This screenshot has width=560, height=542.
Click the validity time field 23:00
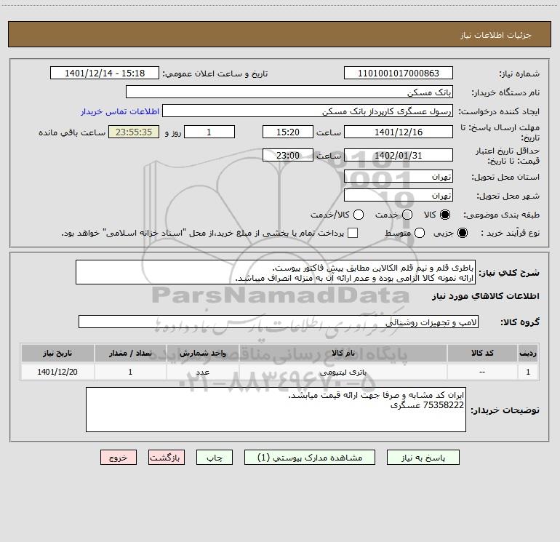288,155
